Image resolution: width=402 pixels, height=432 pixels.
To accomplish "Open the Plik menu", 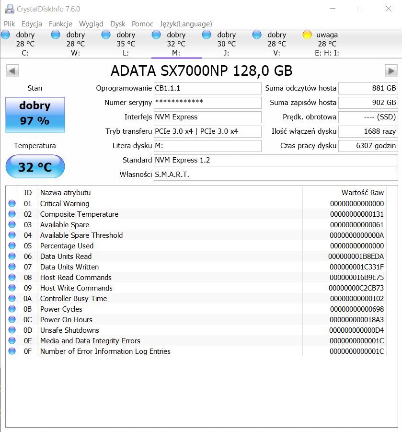I will (x=10, y=24).
